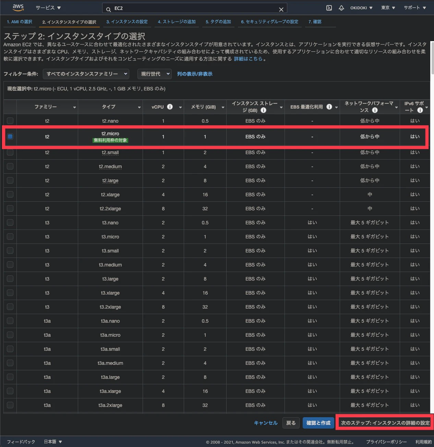Select the t3.nano instance checkbox
The height and width of the screenshot is (447, 434).
tap(10, 223)
